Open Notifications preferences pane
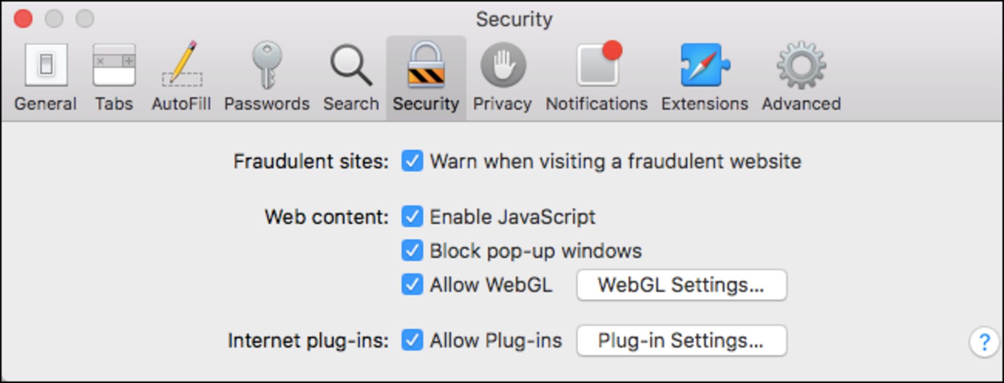The height and width of the screenshot is (383, 1004). pos(597,76)
